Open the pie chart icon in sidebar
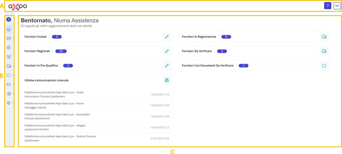This screenshot has height=154, width=342. [9, 94]
